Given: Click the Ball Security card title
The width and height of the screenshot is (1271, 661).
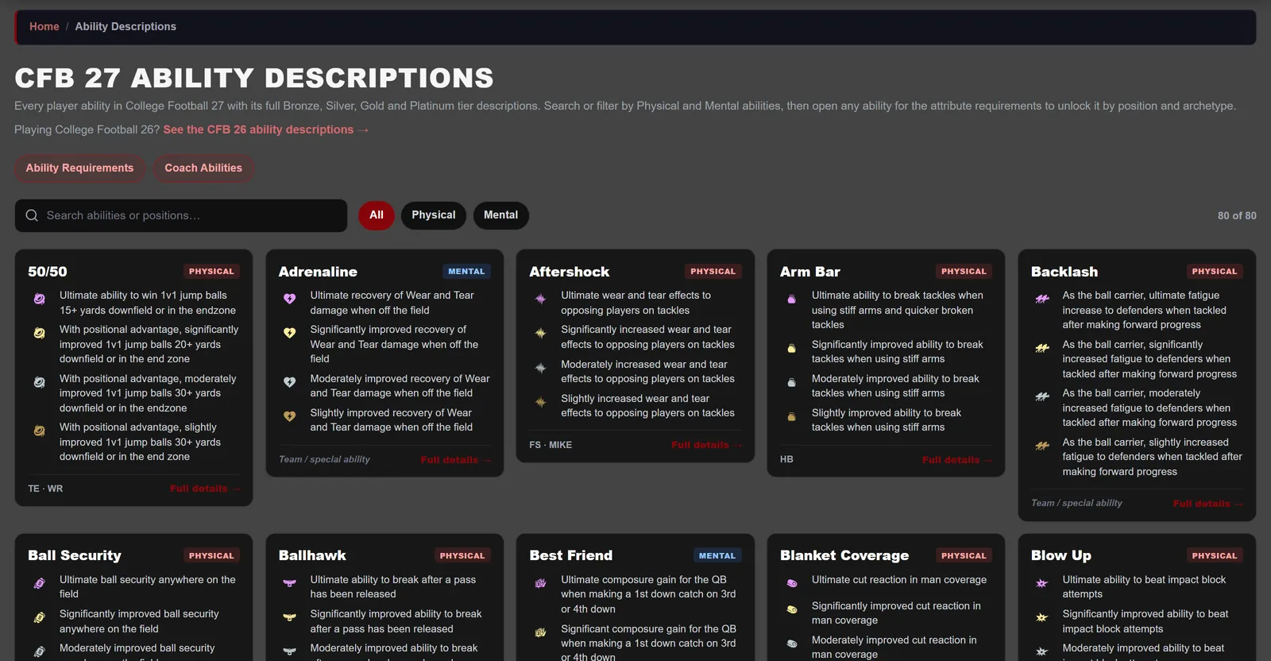Looking at the screenshot, I should tap(75, 555).
